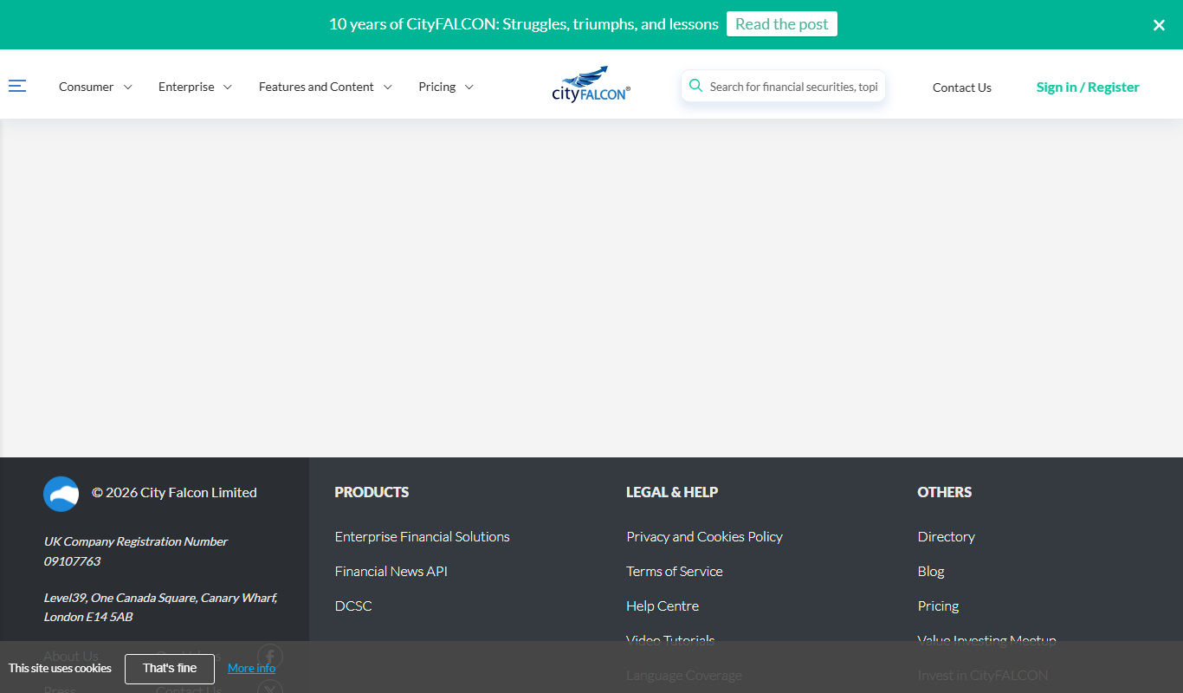The height and width of the screenshot is (693, 1183).
Task: Expand the Consumer dropdown menu
Action: 95,87
